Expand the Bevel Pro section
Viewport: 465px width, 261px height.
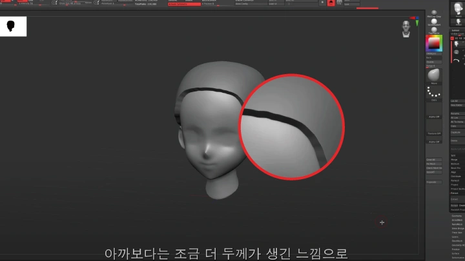(x=457, y=168)
